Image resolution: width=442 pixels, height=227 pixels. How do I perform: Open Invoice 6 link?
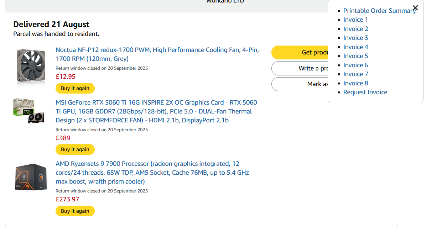click(x=355, y=65)
